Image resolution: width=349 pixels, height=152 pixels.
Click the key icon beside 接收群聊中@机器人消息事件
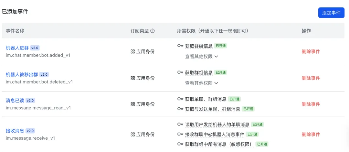(x=180, y=134)
